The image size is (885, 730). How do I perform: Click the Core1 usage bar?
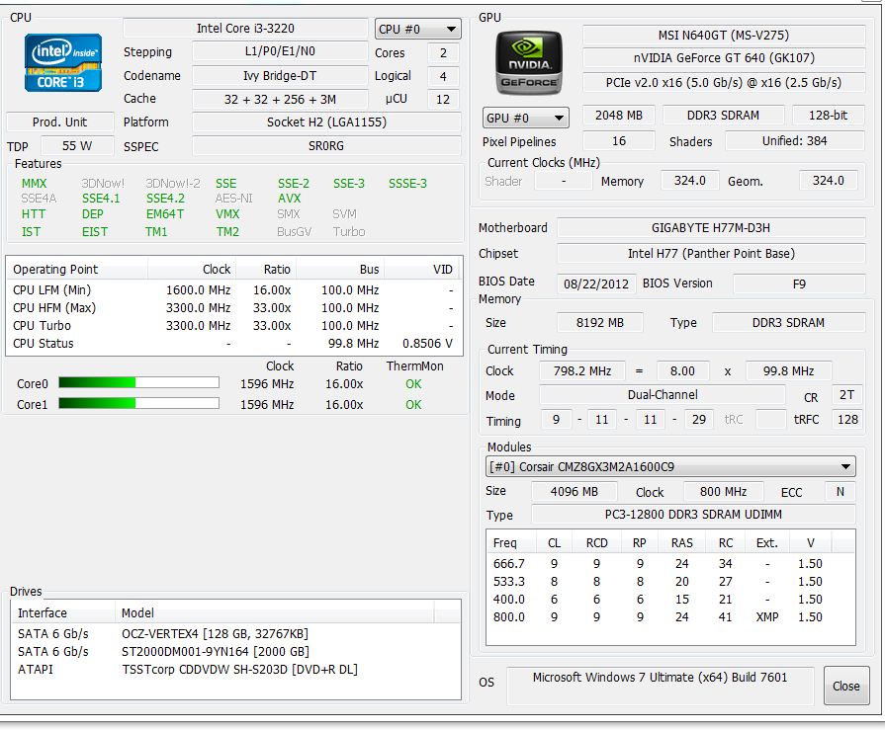tap(138, 403)
